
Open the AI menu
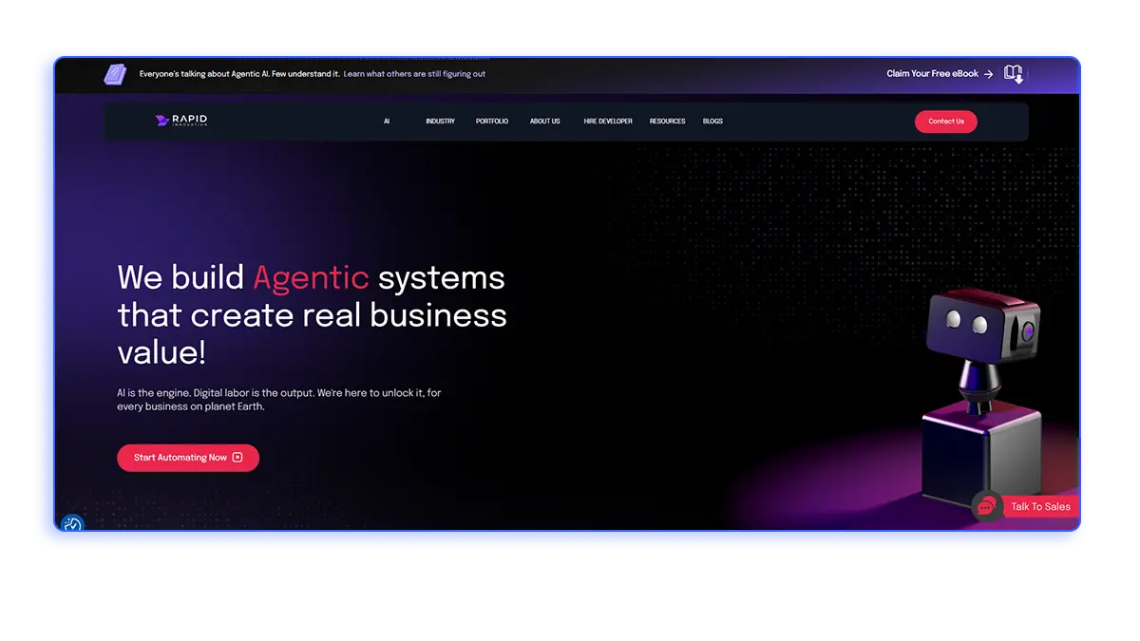pos(387,122)
